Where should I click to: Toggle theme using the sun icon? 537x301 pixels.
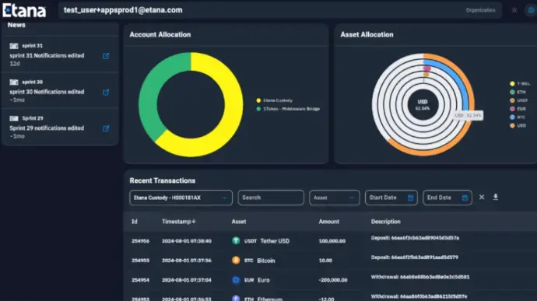(x=514, y=10)
